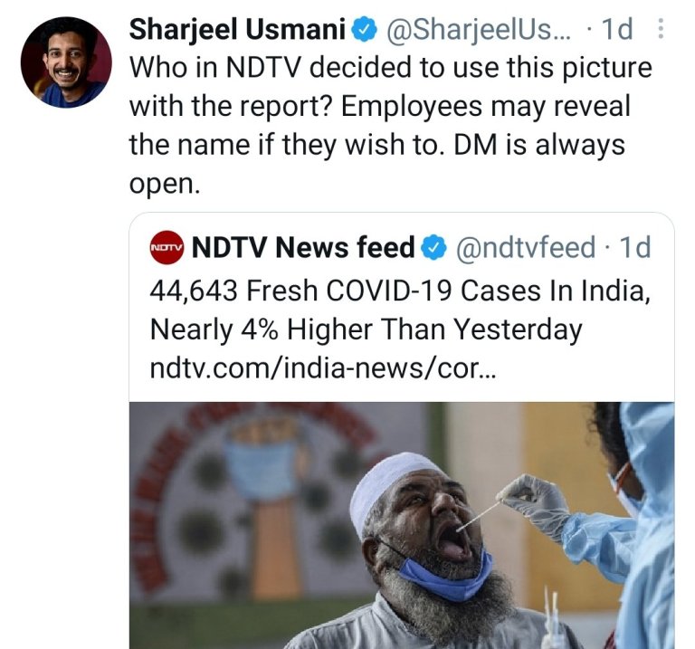Click the @ndtvfeed handle

524,246
